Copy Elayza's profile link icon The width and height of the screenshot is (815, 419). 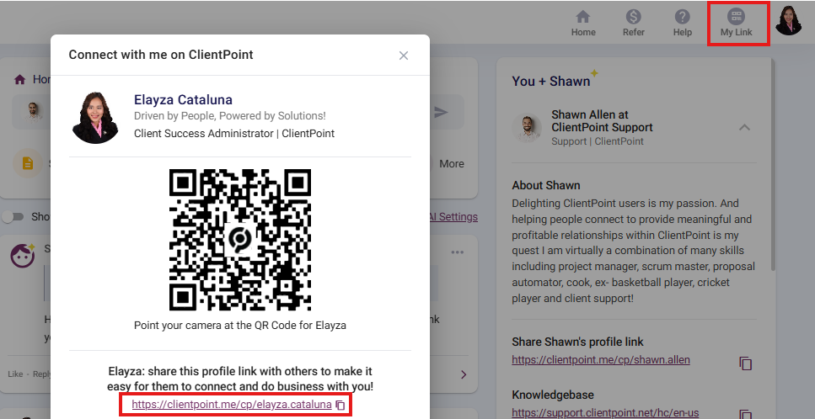coord(340,405)
